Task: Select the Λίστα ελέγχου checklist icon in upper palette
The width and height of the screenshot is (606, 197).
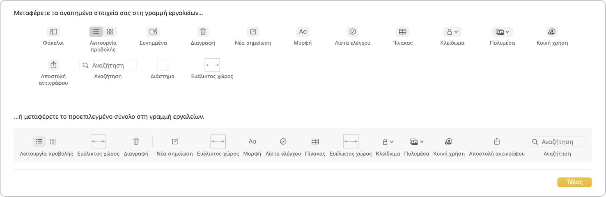Action: (352, 32)
